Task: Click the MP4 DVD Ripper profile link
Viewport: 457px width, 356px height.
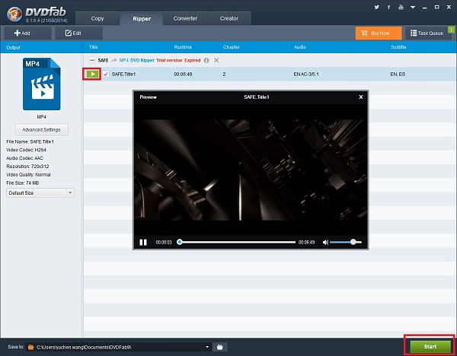Action: point(136,60)
